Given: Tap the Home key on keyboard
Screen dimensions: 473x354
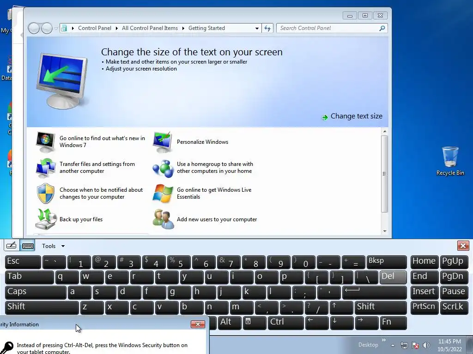Looking at the screenshot, I should (x=424, y=262).
